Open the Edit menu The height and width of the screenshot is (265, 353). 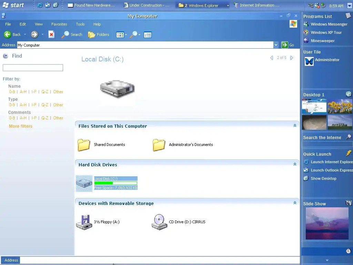[23, 24]
